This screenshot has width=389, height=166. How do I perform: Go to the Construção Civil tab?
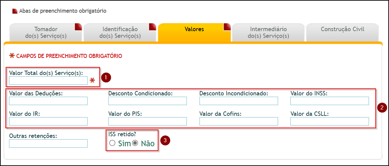(x=343, y=32)
